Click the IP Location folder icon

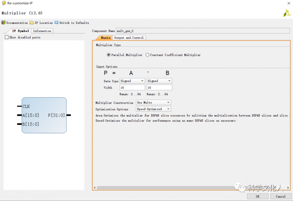(x=32, y=23)
